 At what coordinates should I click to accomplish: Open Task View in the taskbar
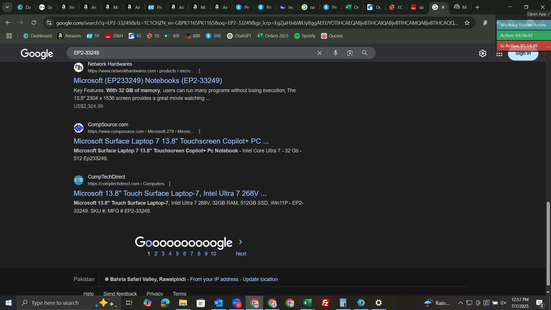tap(129, 303)
